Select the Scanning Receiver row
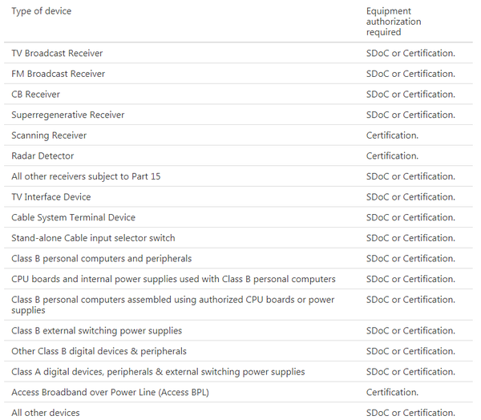Screen dimensions: 481x420 coord(49,135)
